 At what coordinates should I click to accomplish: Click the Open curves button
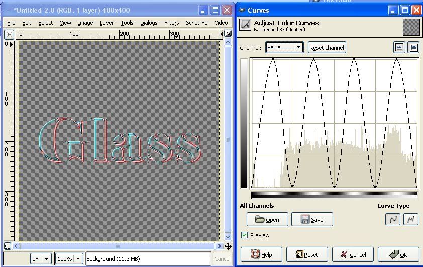click(267, 220)
